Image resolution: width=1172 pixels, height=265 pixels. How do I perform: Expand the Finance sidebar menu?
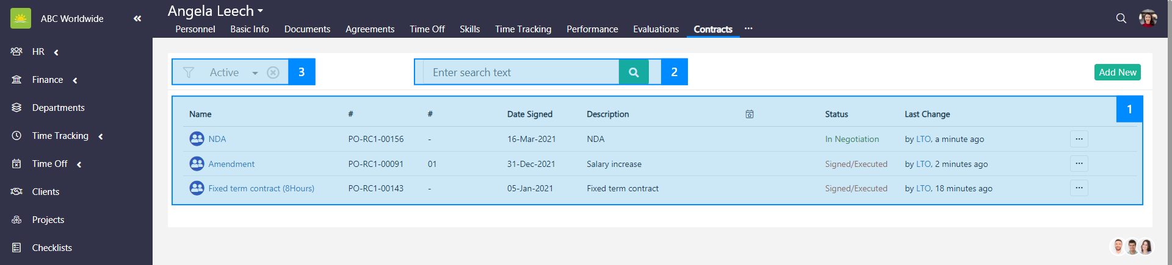pyautogui.click(x=48, y=80)
